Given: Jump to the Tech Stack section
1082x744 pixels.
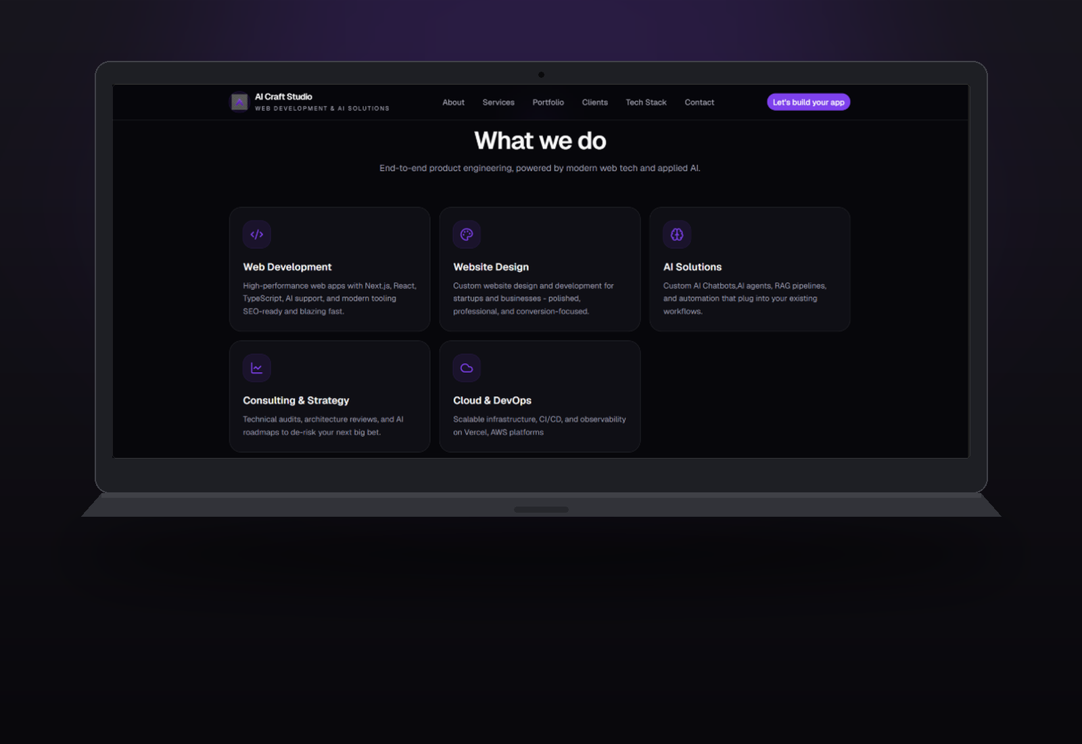Looking at the screenshot, I should [646, 103].
